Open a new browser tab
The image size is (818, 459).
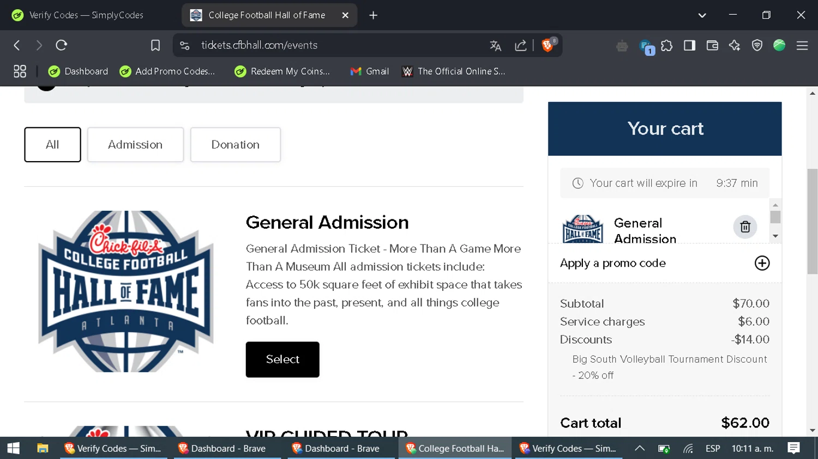click(x=373, y=15)
